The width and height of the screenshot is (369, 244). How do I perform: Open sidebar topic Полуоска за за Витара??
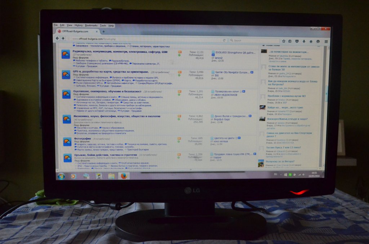tap(280, 161)
